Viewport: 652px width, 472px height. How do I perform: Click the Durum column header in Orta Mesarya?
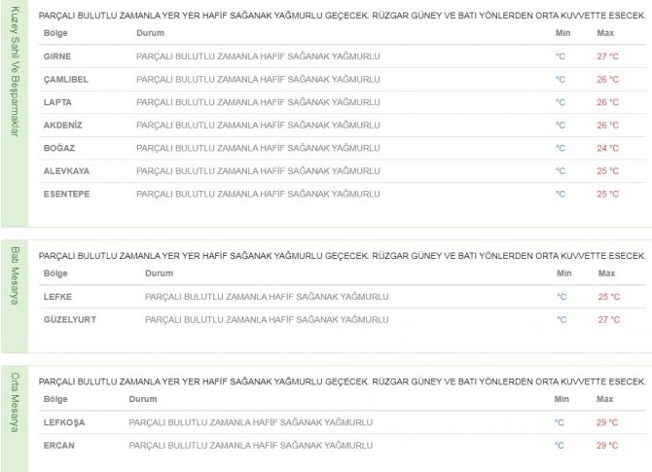click(x=142, y=399)
